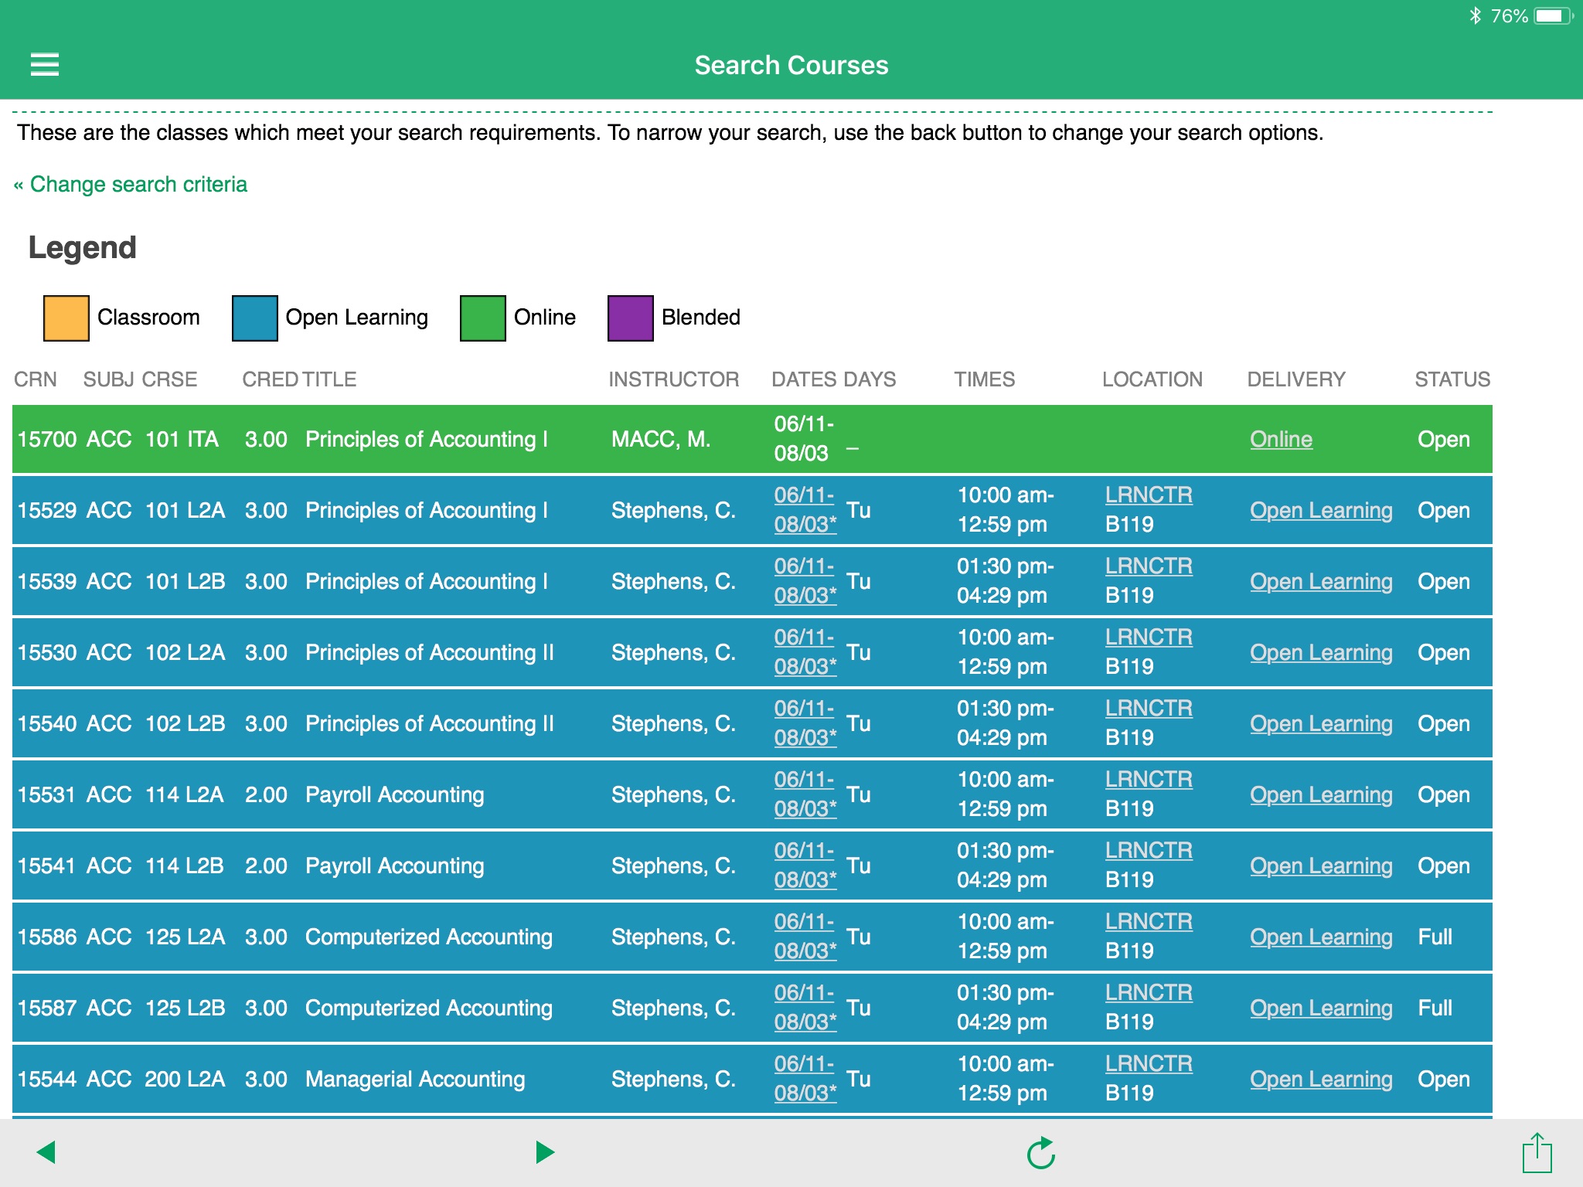Tap the share icon

[1537, 1152]
